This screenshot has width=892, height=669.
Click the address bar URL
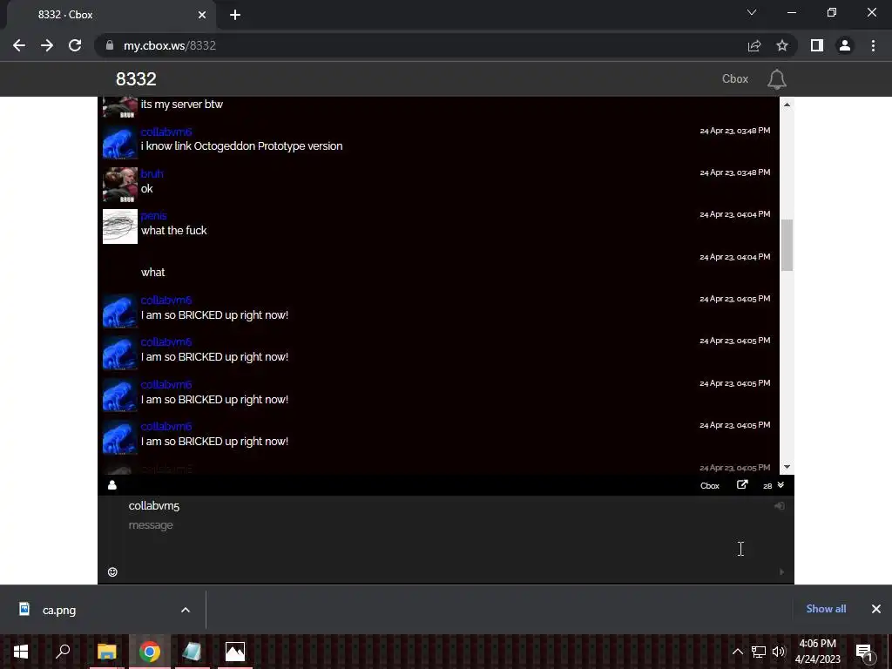pyautogui.click(x=170, y=45)
